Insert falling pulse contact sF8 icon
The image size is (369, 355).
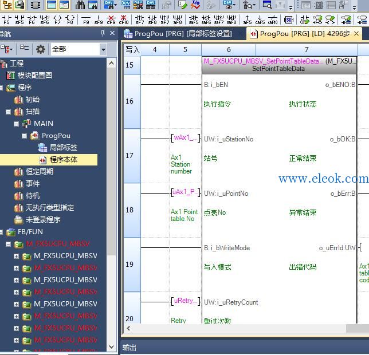[x=152, y=19]
